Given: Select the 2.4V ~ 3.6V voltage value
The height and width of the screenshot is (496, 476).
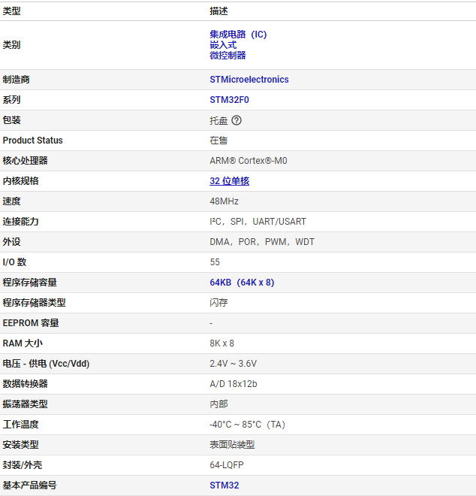Looking at the screenshot, I should (x=233, y=364).
